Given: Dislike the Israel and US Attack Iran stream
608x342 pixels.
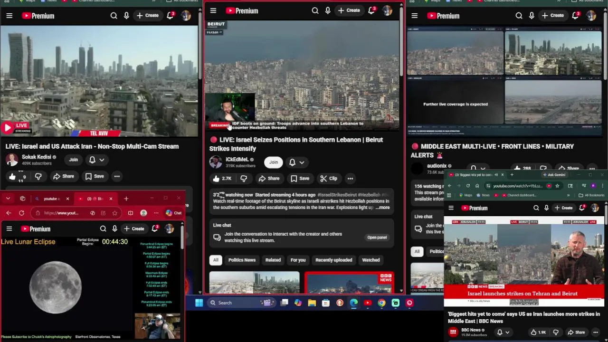Looking at the screenshot, I should pos(38,176).
